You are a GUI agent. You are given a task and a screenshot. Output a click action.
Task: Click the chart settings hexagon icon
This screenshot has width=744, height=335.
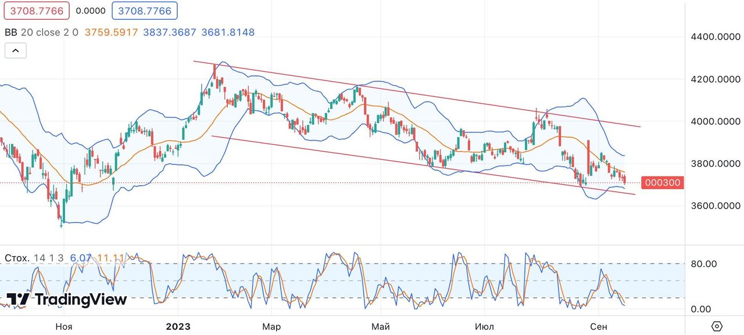[717, 326]
